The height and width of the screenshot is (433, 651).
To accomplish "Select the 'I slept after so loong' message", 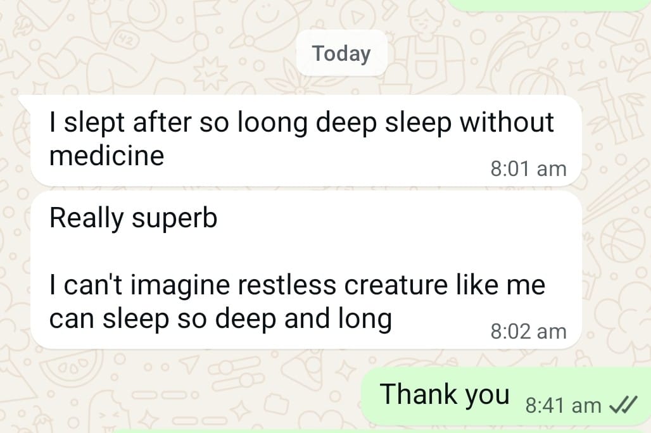I will coord(306,141).
